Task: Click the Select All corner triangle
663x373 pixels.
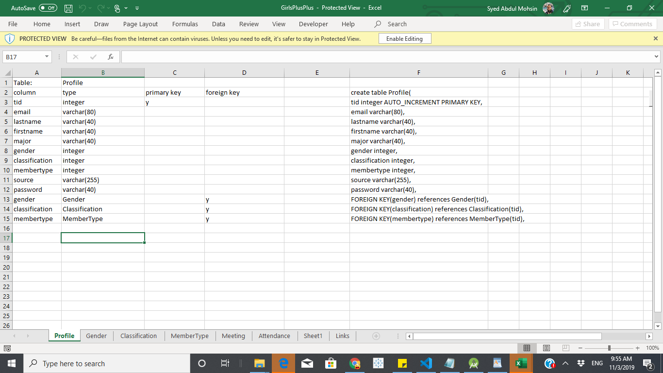Action: coord(7,73)
